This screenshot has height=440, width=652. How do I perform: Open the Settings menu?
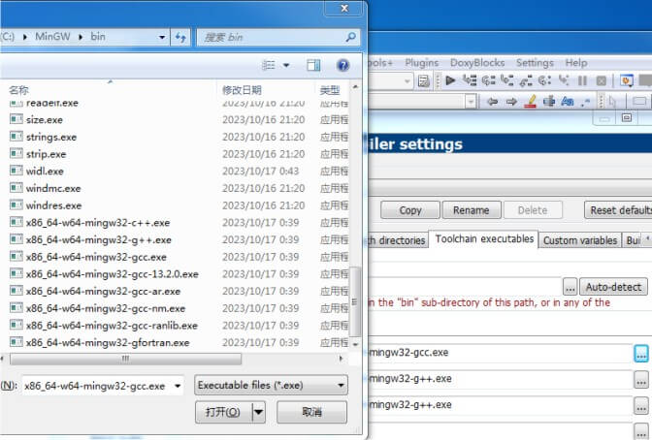[x=535, y=63]
